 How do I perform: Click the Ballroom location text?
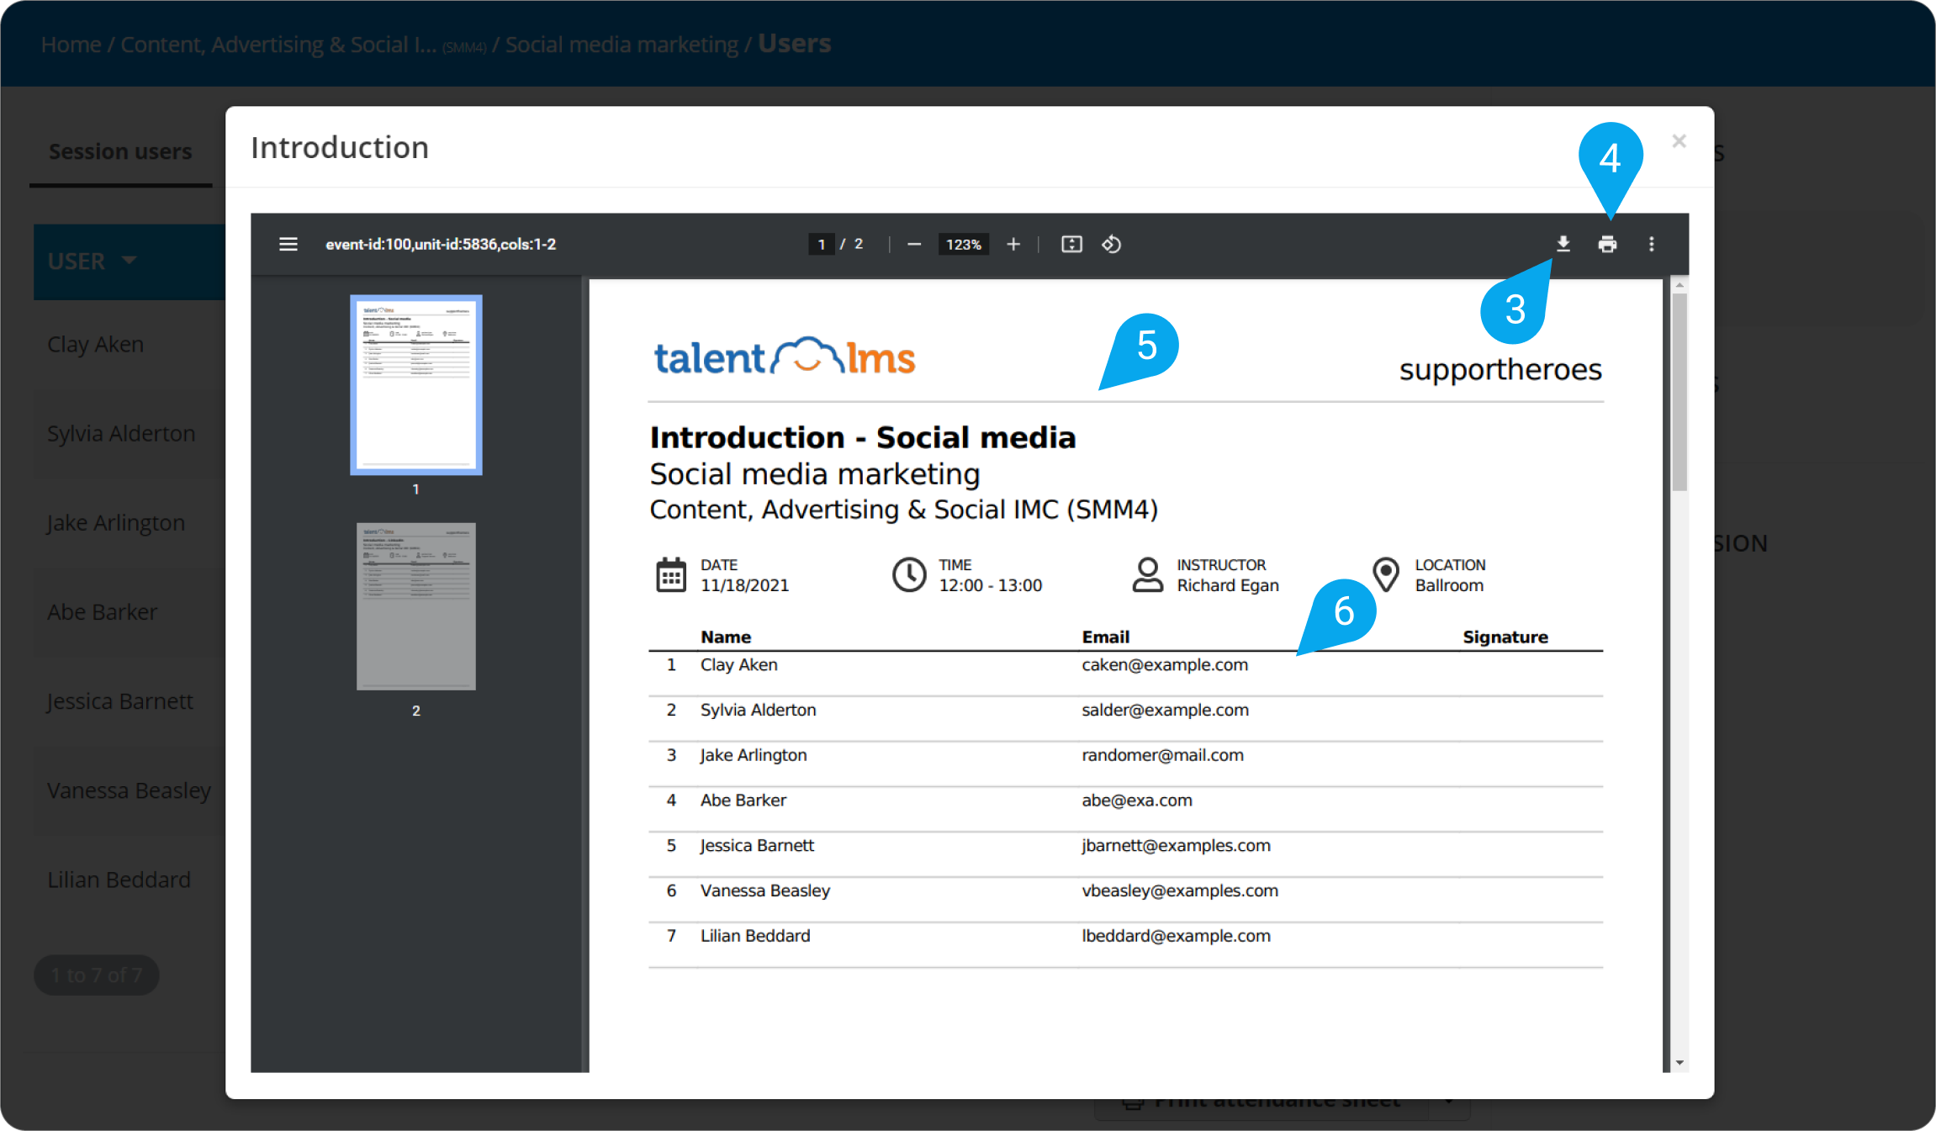click(1449, 586)
